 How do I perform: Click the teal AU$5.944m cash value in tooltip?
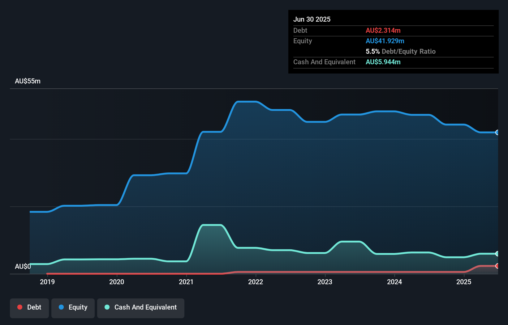383,62
